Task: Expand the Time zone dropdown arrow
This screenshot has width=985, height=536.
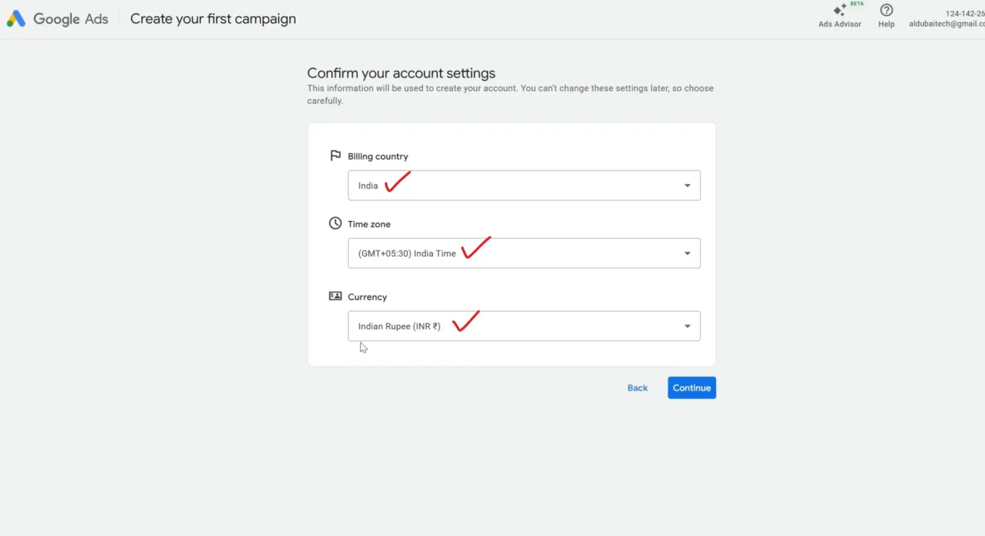Action: point(686,254)
